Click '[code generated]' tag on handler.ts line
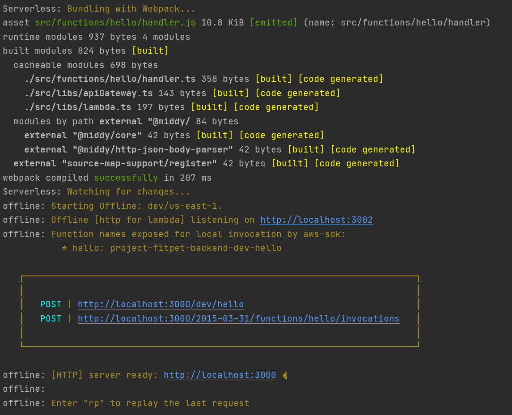The height and width of the screenshot is (415, 512). [341, 79]
